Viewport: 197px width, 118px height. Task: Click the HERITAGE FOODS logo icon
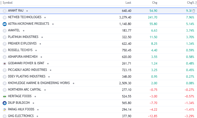point(4,96)
